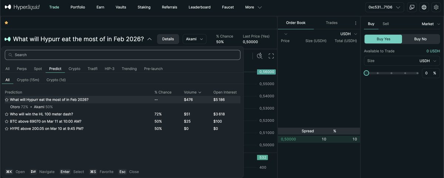Image resolution: width=444 pixels, height=178 pixels.
Task: Select the Spot market category tab
Action: (x=38, y=69)
